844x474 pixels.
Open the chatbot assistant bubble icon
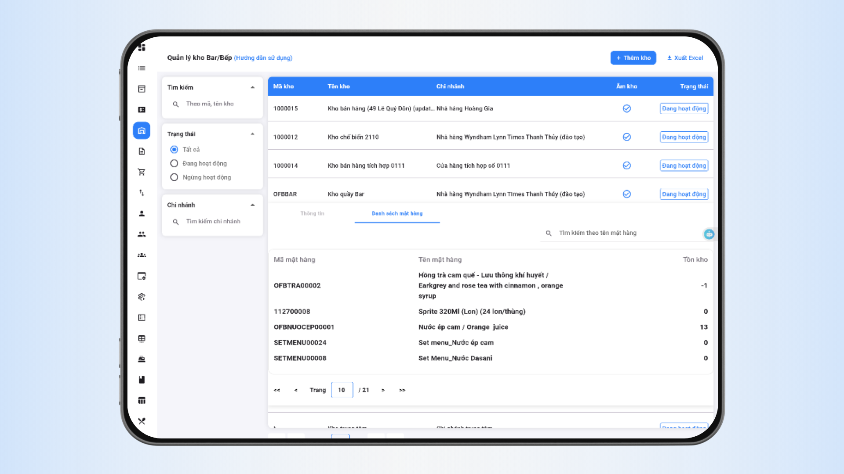point(709,234)
